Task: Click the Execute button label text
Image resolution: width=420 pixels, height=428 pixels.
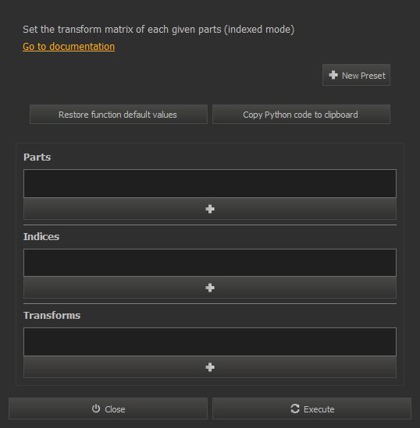Action: tap(319, 409)
